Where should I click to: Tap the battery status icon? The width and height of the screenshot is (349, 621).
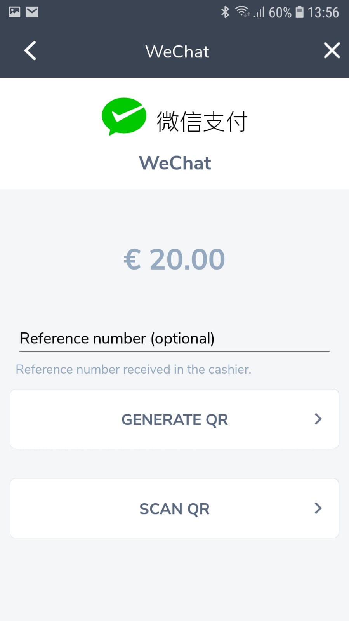tap(299, 12)
